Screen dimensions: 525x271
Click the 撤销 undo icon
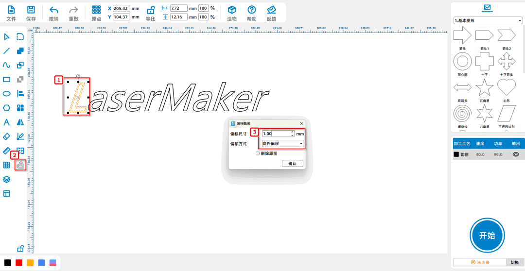53,10
